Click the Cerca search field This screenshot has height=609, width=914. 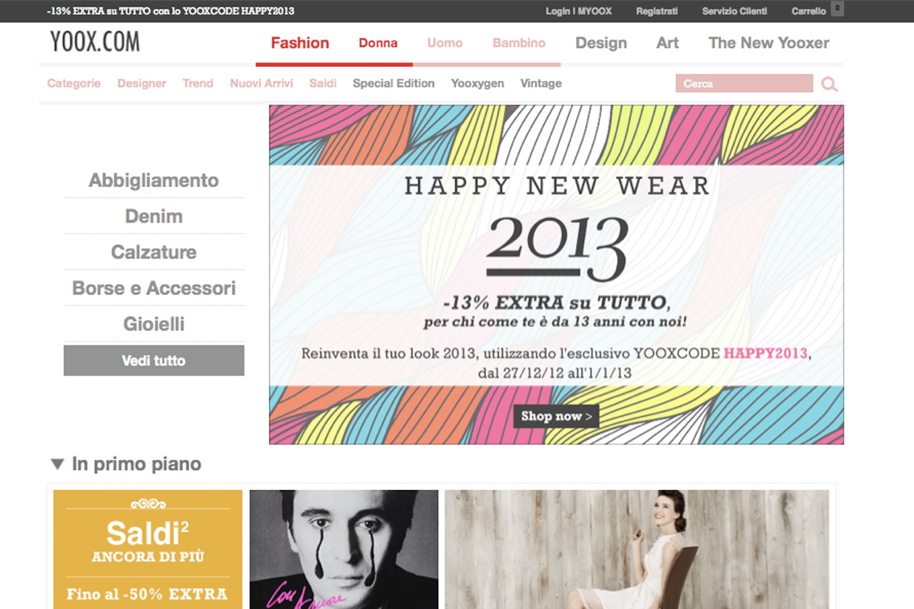click(744, 83)
